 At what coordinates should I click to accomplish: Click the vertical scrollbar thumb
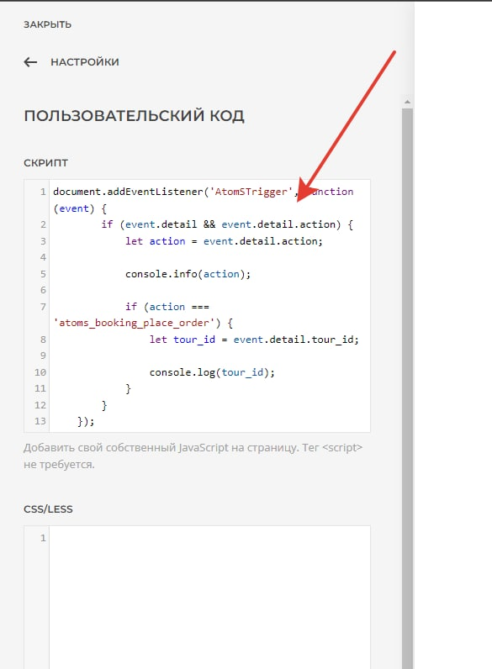click(x=407, y=388)
